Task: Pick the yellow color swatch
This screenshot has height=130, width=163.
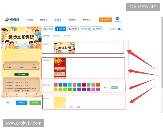Action: 56,89
